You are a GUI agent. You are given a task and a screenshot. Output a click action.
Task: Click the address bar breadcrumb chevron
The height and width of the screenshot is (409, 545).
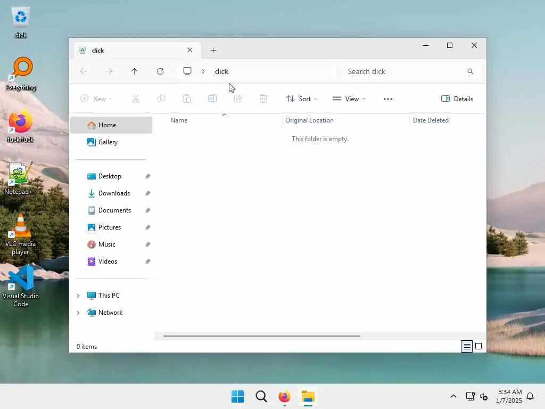pyautogui.click(x=203, y=71)
